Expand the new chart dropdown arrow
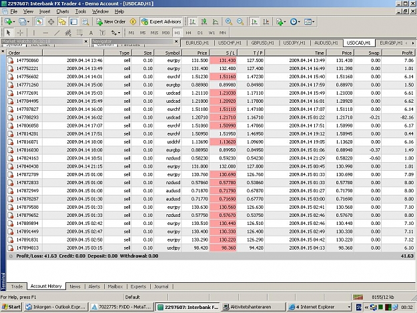Screen dimensions: 417x313 click(x=14, y=22)
